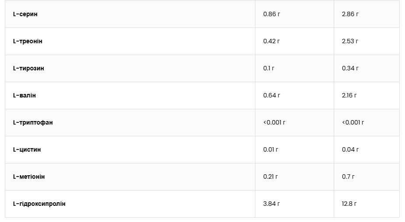Select the 0.34 г tyrosine value
405x222 pixels.
click(x=350, y=68)
